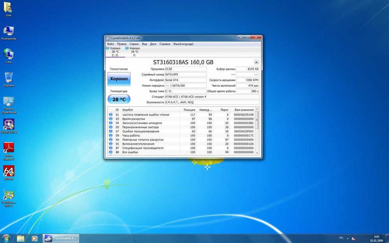This screenshot has height=243, width=389.
Task: Click the RU language indicator
Action: (341, 238)
